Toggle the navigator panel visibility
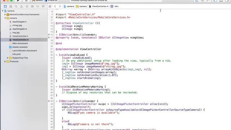Screen dimensions: 231x130 [x=215, y=1]
